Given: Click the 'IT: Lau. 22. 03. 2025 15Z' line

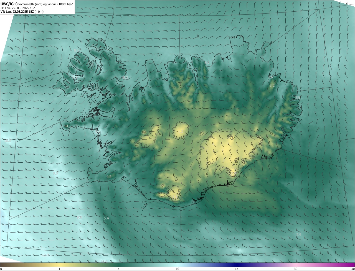Looking at the screenshot, I should pyautogui.click(x=18, y=8).
